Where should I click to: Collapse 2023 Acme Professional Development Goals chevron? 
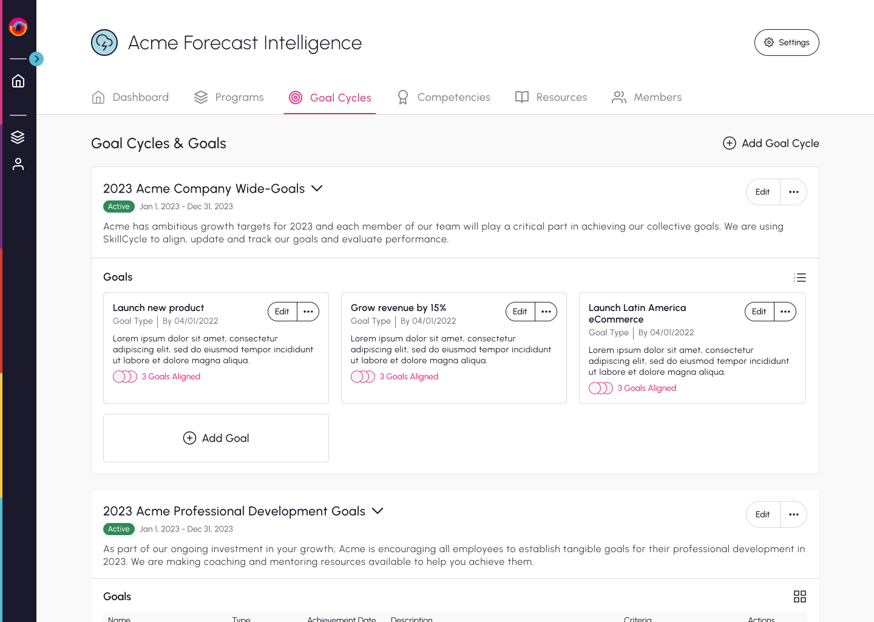pyautogui.click(x=378, y=511)
